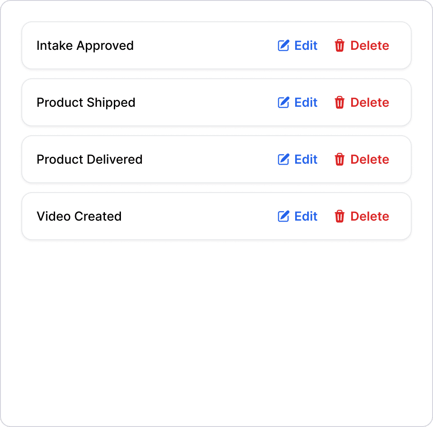Image resolution: width=433 pixels, height=427 pixels.
Task: Click the trash icon for Product Delivered
Action: (340, 159)
